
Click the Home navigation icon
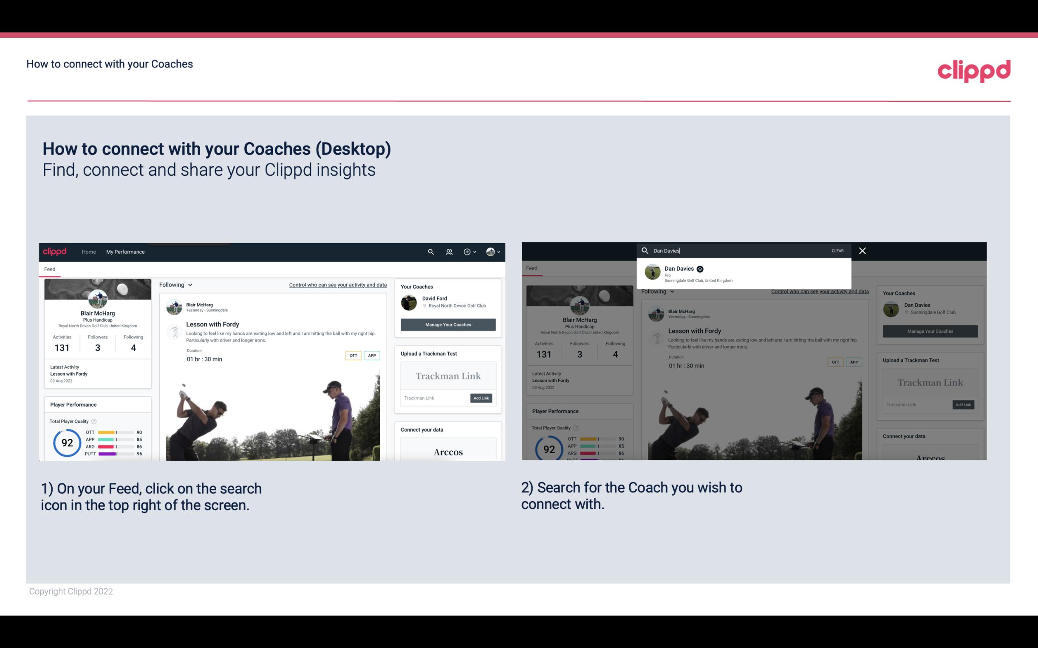(x=90, y=252)
